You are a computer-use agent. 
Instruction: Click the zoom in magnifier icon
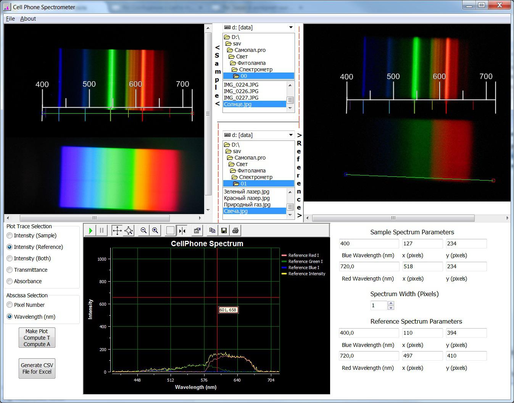155,231
